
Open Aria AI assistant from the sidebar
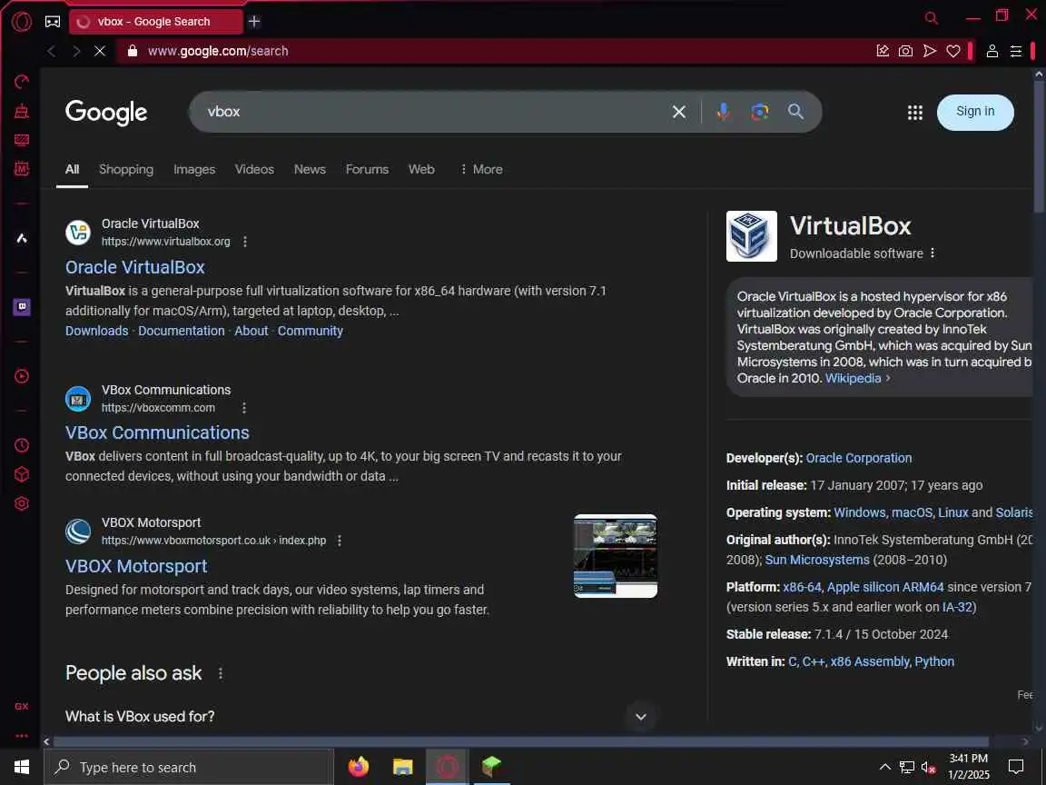[x=22, y=238]
